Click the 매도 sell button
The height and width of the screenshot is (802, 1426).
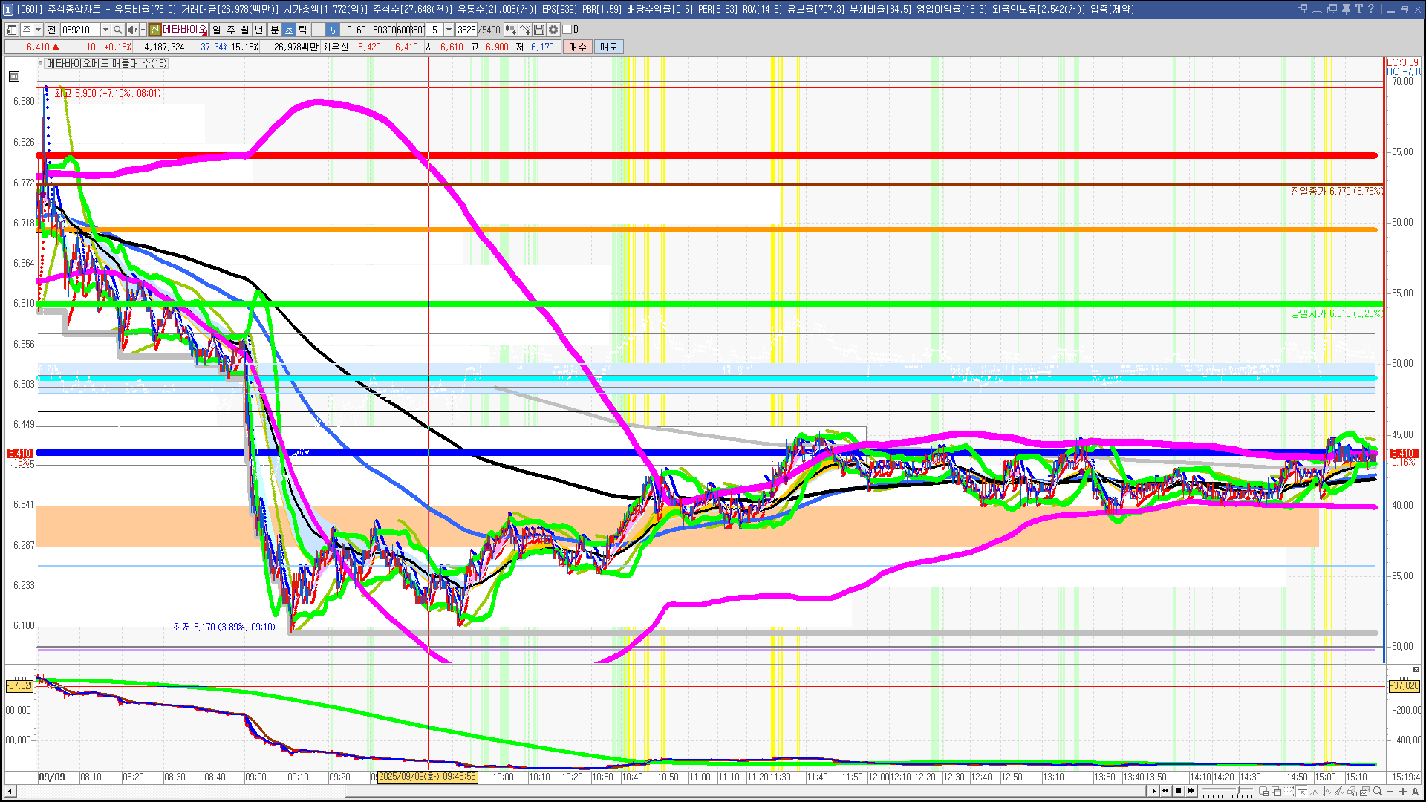(608, 47)
